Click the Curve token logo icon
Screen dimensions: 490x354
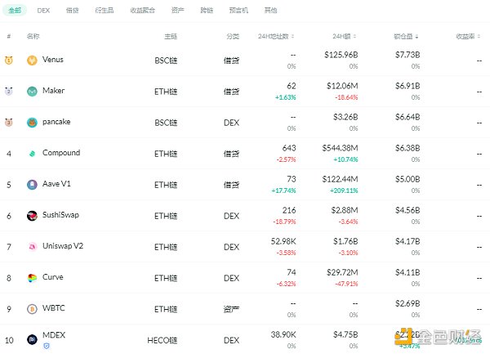[x=32, y=278]
